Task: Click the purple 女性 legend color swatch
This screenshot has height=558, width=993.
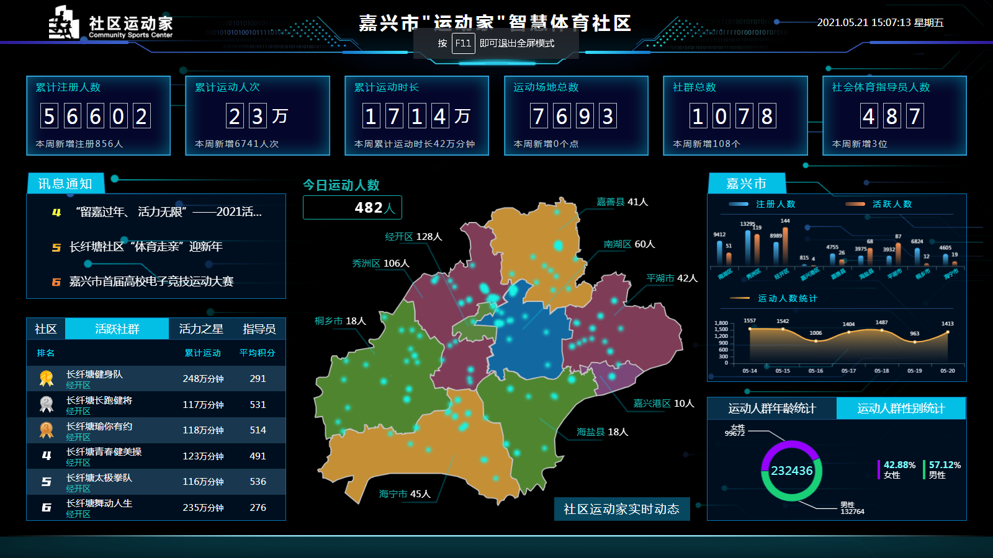Action: click(879, 469)
